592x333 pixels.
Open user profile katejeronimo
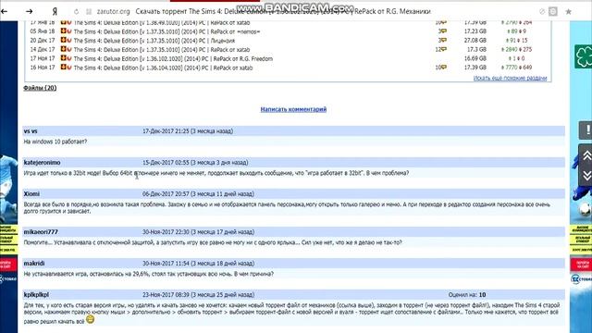tap(42, 163)
